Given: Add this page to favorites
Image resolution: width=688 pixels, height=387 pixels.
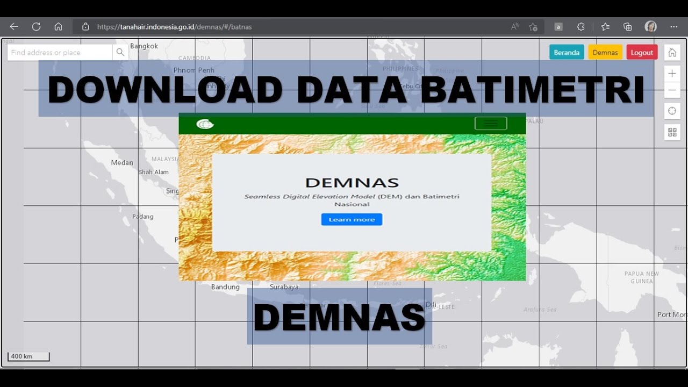Looking at the screenshot, I should tap(533, 26).
